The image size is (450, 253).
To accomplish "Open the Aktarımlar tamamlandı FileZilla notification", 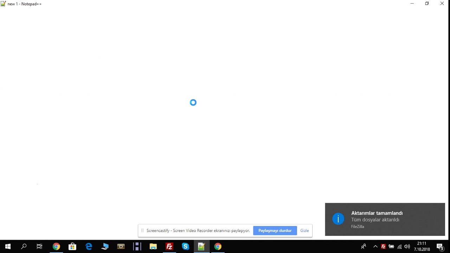I will (385, 219).
